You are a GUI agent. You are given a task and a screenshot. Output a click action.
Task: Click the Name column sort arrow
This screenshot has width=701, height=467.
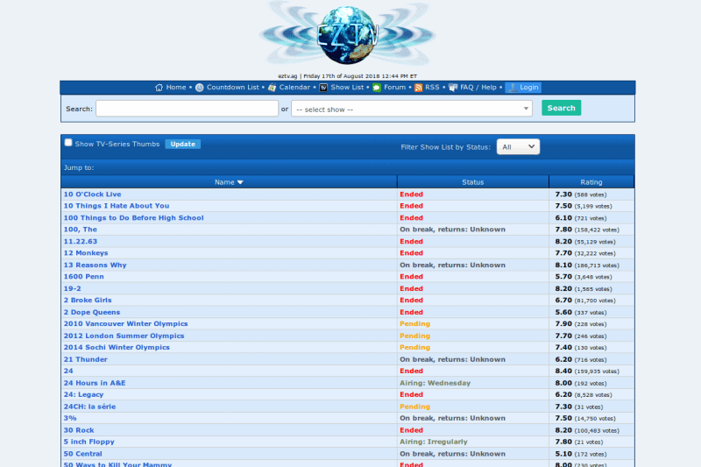[240, 182]
